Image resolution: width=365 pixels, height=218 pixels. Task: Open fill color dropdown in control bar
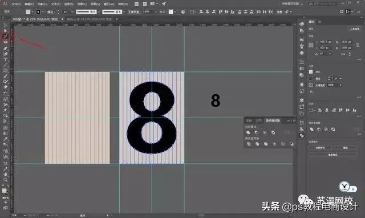point(32,12)
